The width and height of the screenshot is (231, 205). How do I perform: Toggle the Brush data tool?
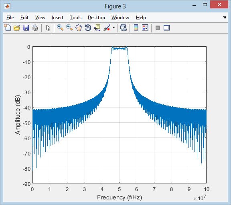107,28
